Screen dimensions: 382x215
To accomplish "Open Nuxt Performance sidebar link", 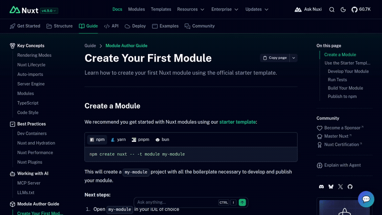I will click(x=35, y=152).
